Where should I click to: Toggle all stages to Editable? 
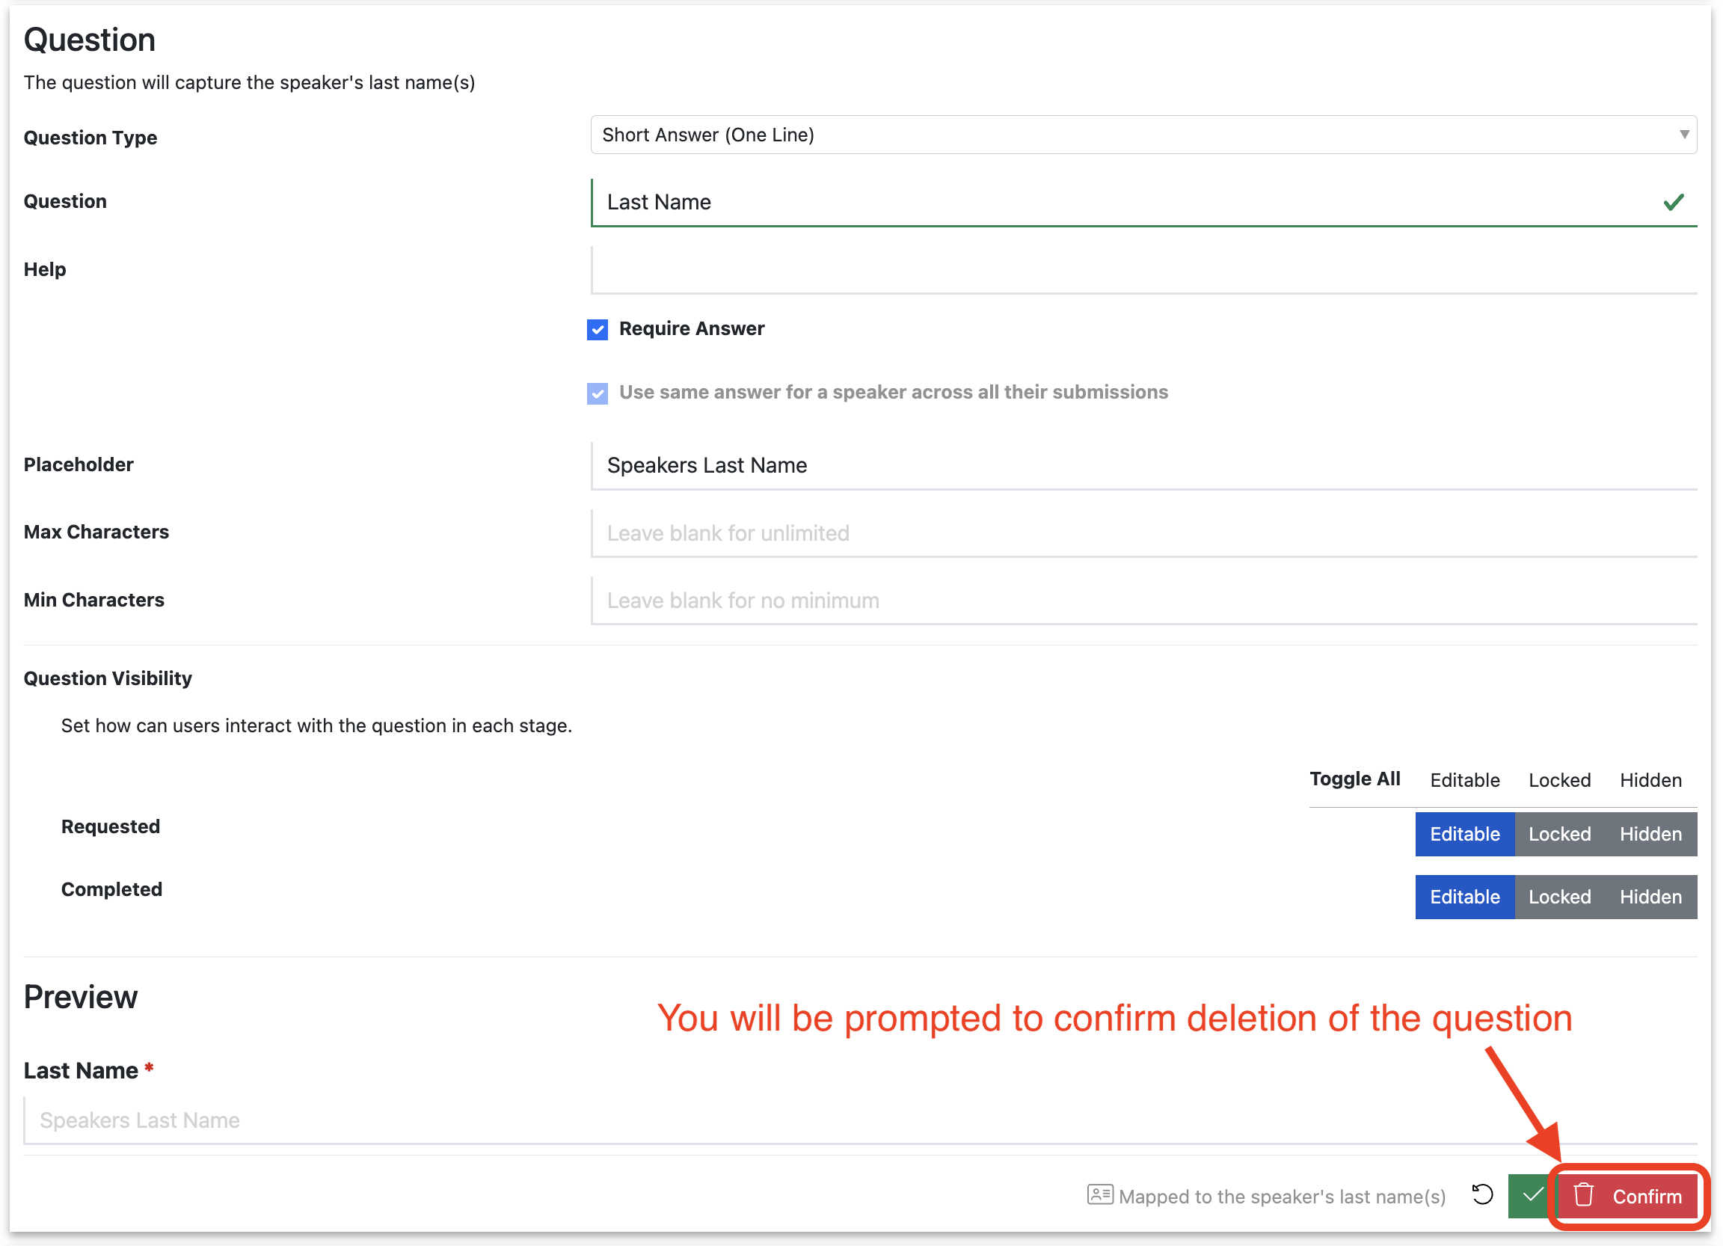1465,780
